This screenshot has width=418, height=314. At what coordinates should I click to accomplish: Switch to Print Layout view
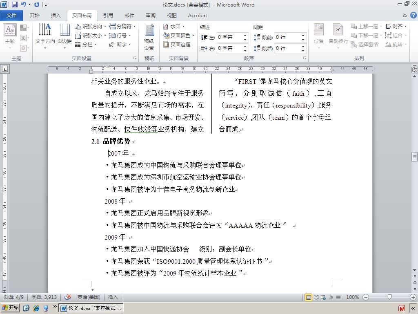pos(308,297)
